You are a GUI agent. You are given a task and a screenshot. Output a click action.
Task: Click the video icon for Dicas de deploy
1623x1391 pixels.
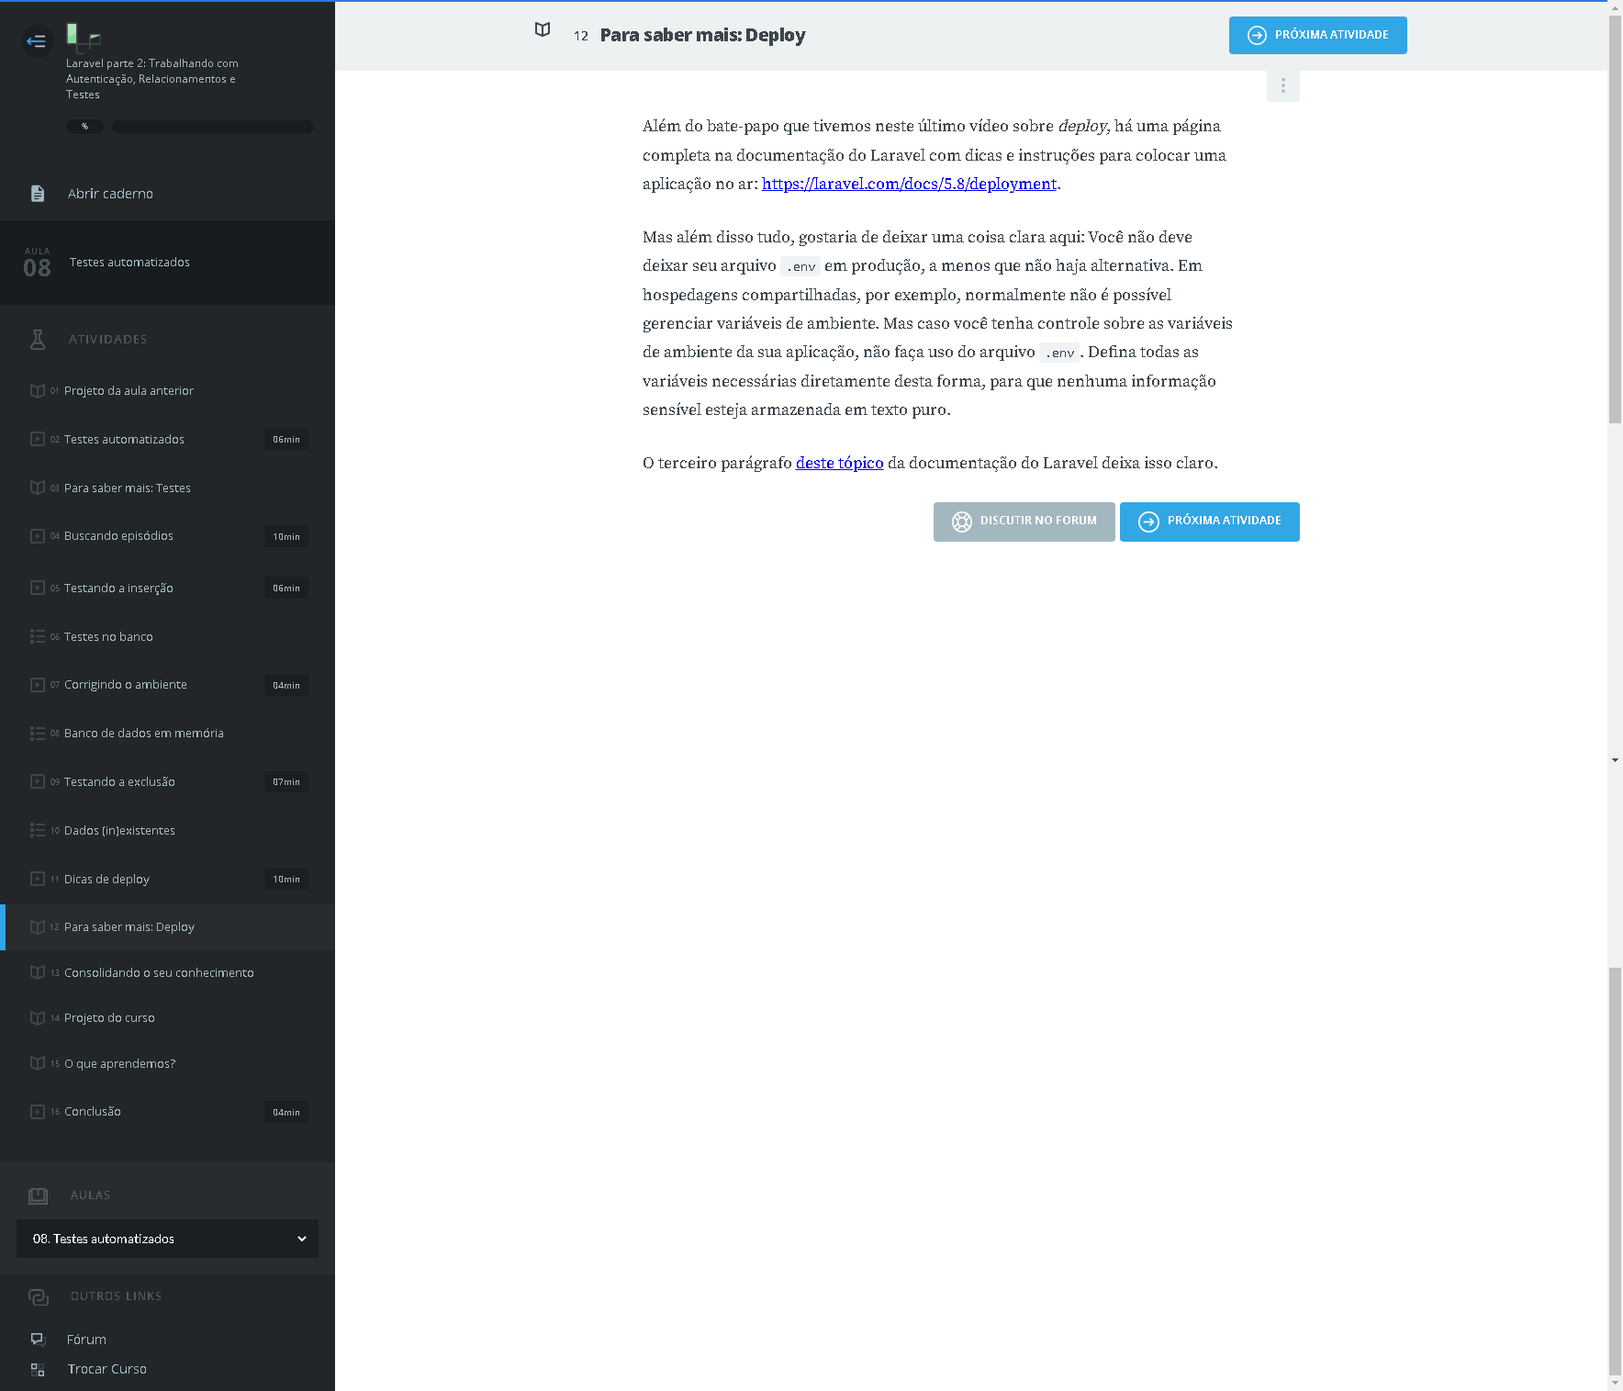tap(38, 879)
